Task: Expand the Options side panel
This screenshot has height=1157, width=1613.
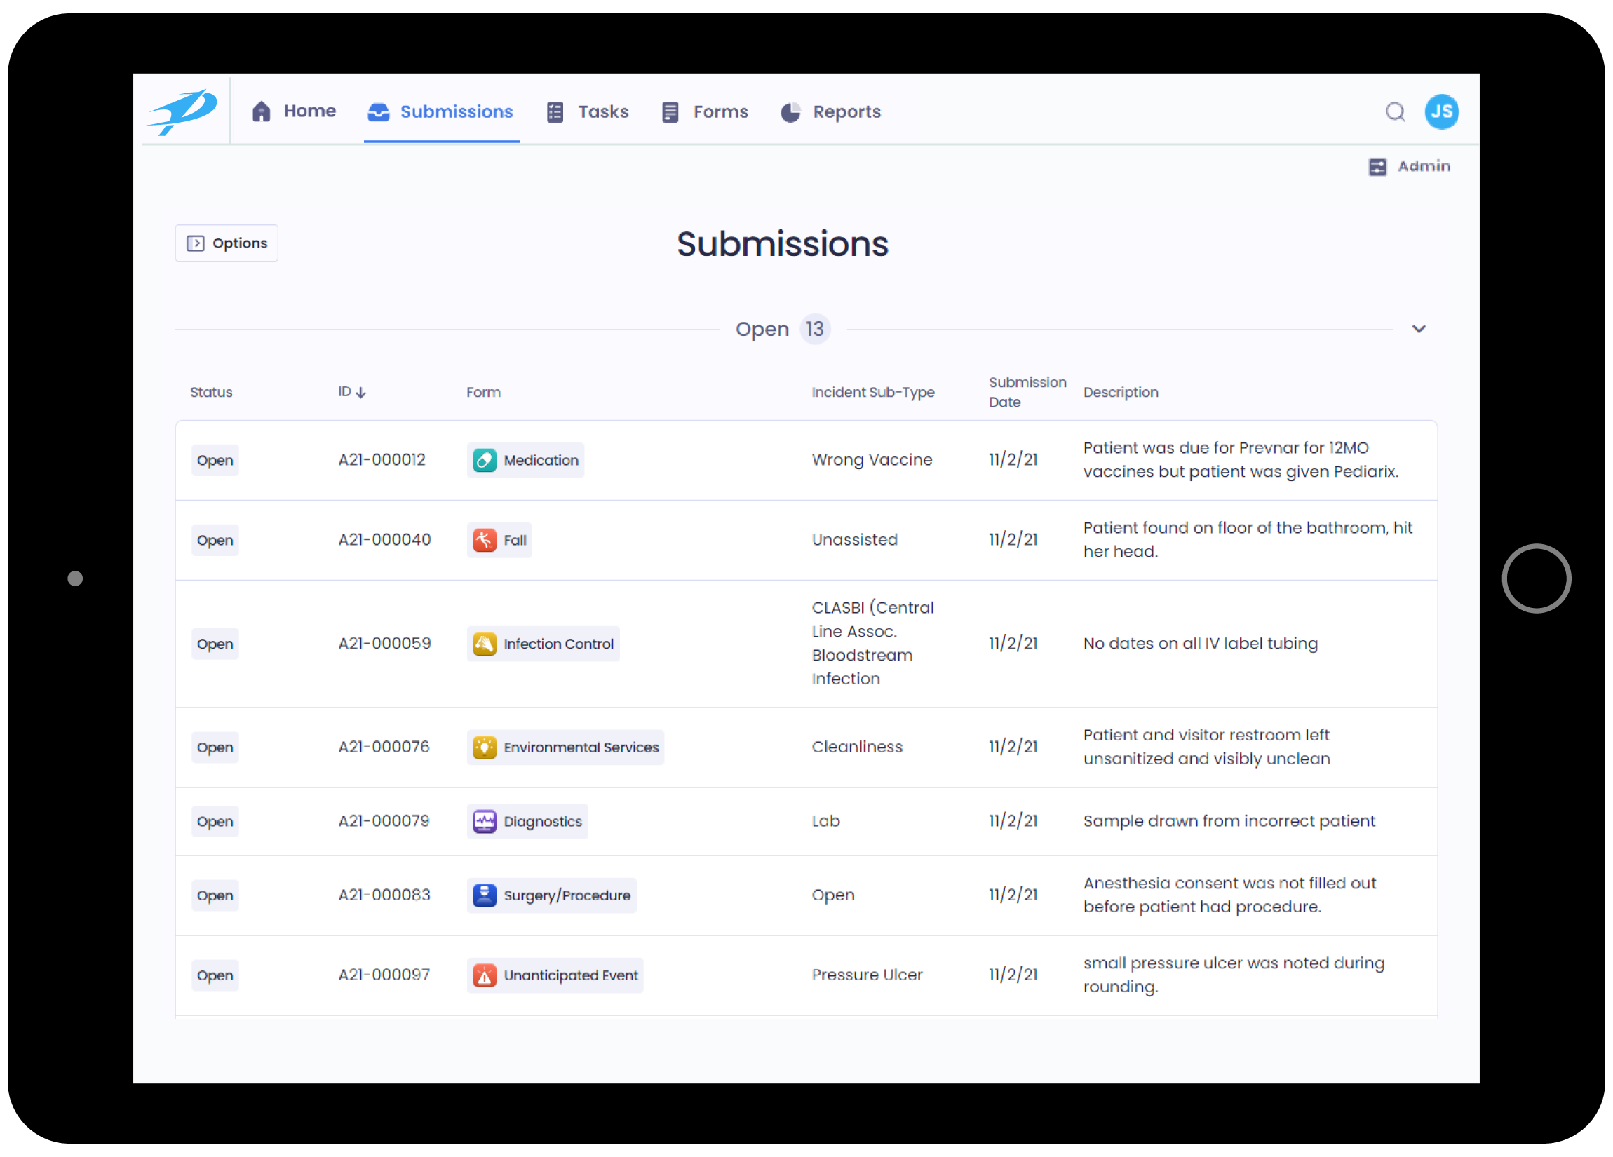Action: click(226, 243)
